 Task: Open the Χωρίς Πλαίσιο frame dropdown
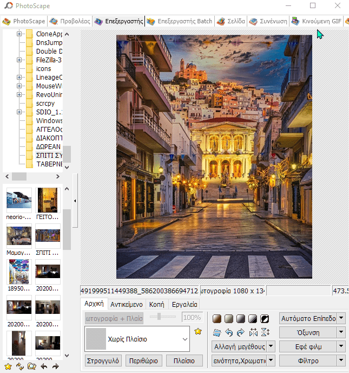(x=185, y=340)
